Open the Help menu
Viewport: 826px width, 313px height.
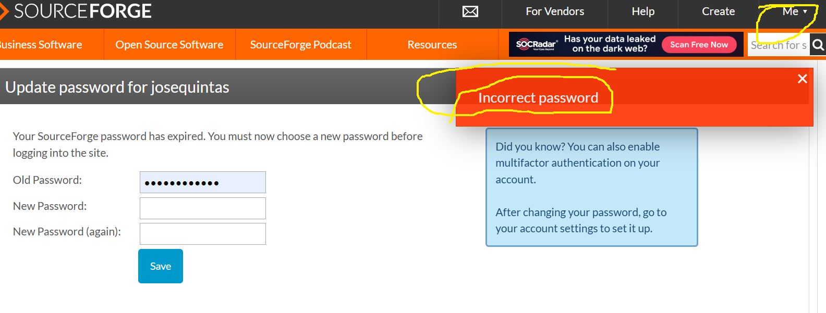643,11
